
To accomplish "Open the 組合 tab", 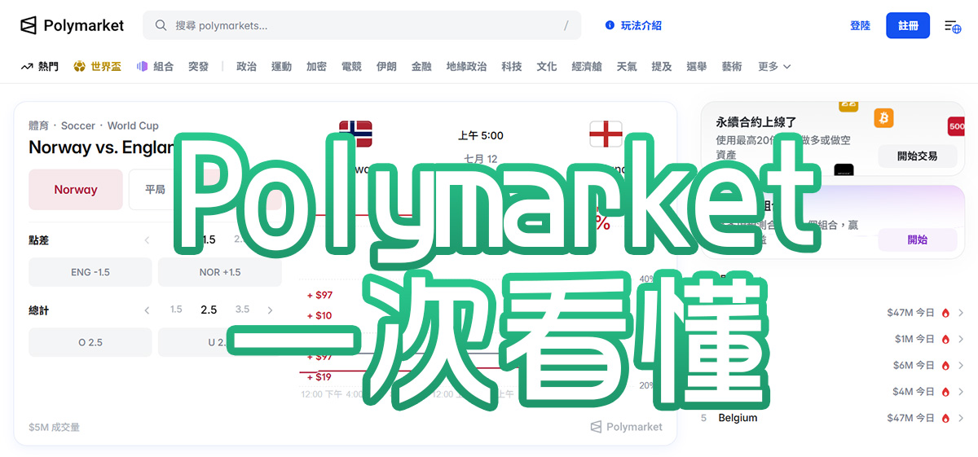I will (x=155, y=67).
